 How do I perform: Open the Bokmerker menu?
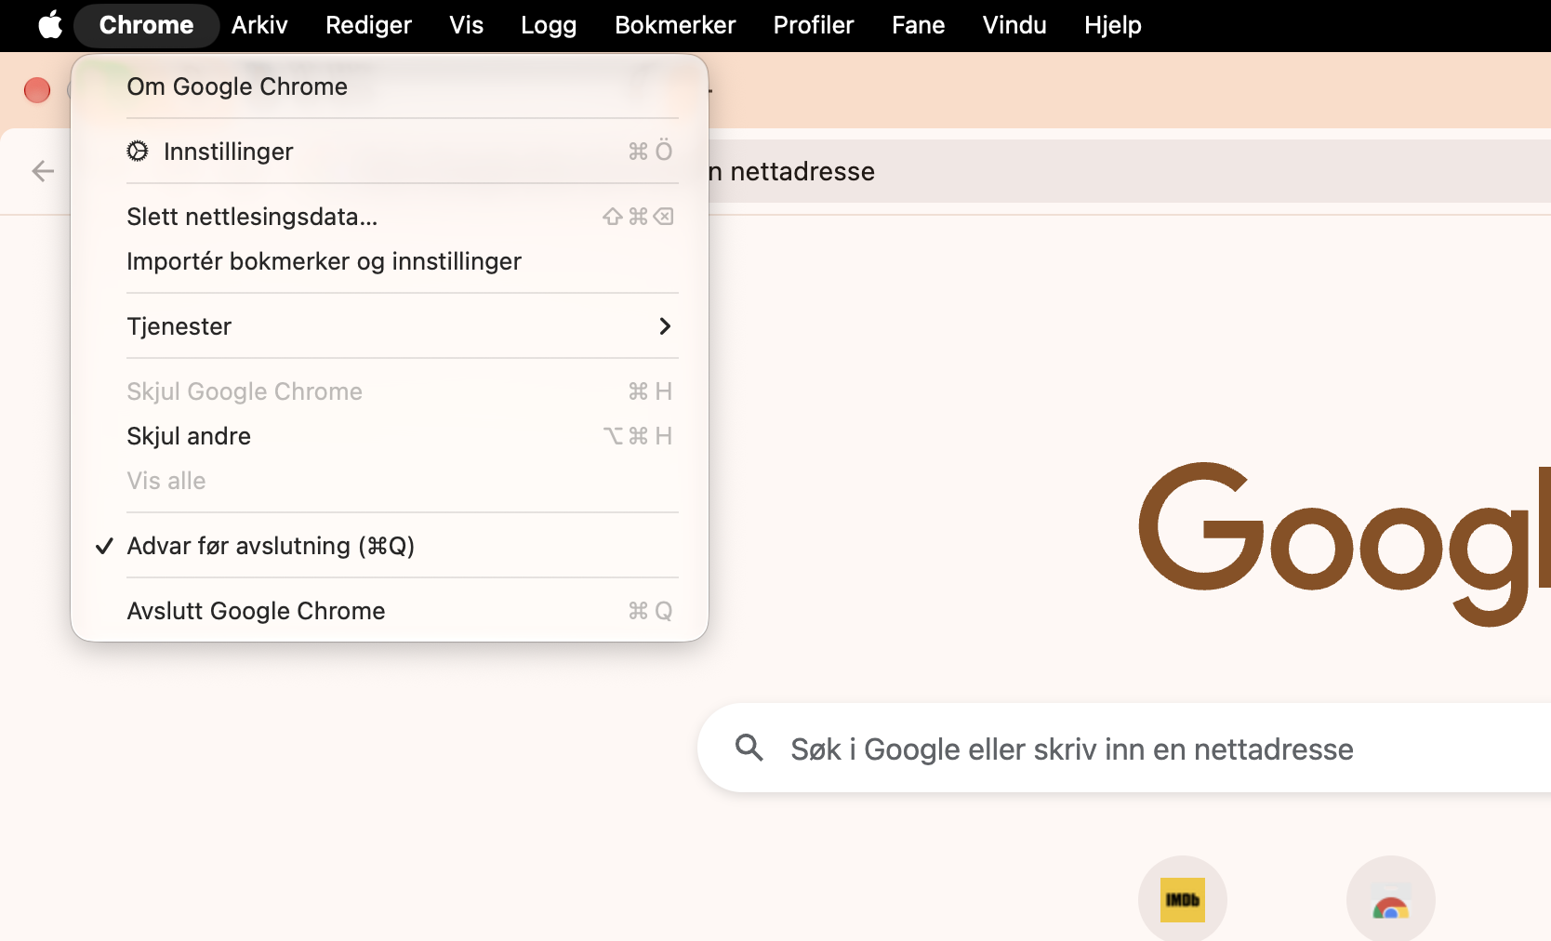(675, 25)
